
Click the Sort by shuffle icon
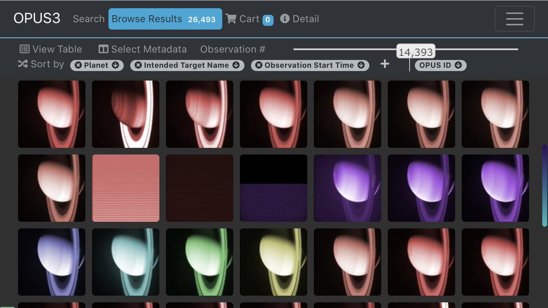point(23,64)
